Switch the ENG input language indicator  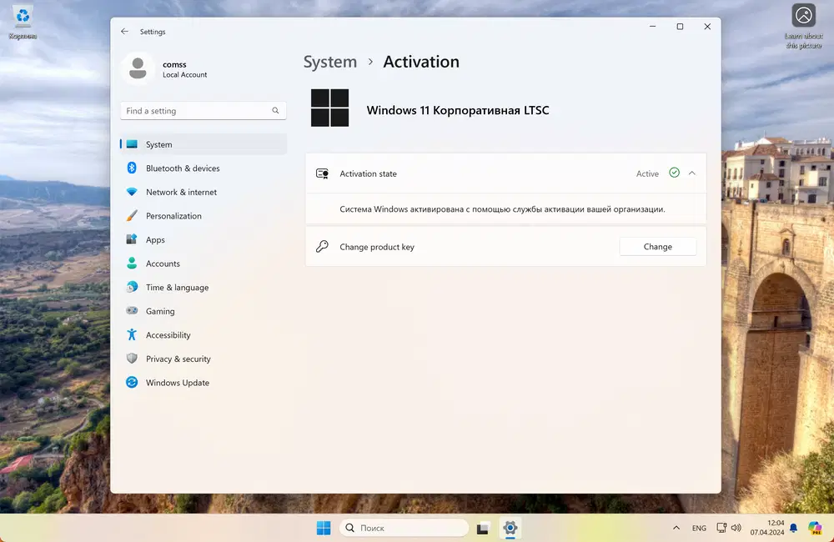699,528
